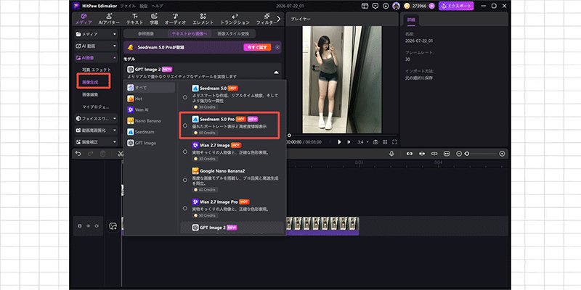
Task: Collapse the GPT Image 2 model dropdown
Action: click(276, 73)
